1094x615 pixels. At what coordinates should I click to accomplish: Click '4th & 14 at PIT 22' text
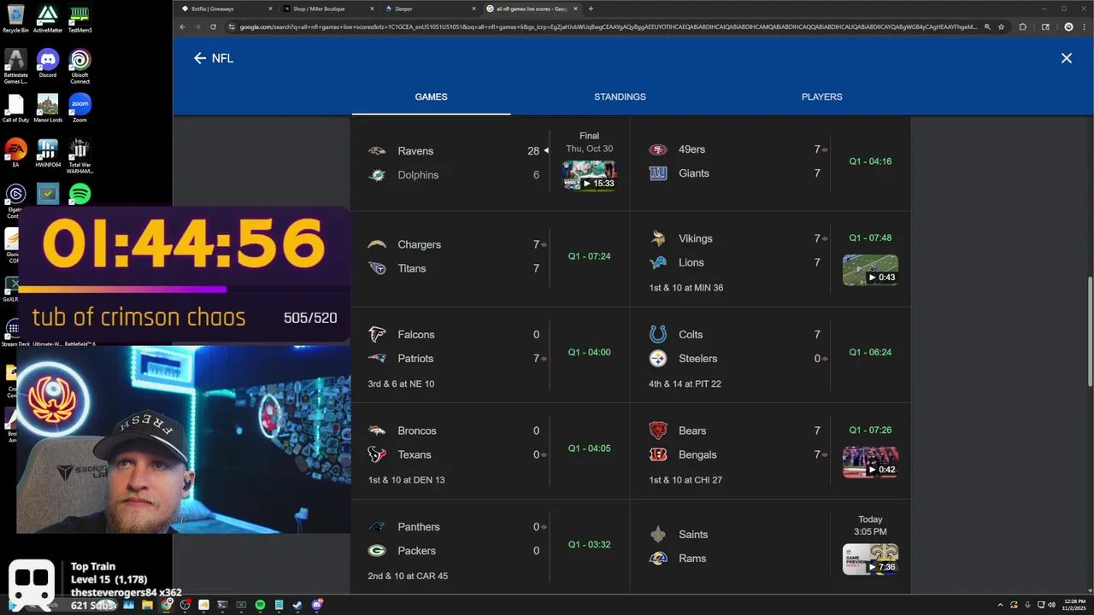(685, 384)
